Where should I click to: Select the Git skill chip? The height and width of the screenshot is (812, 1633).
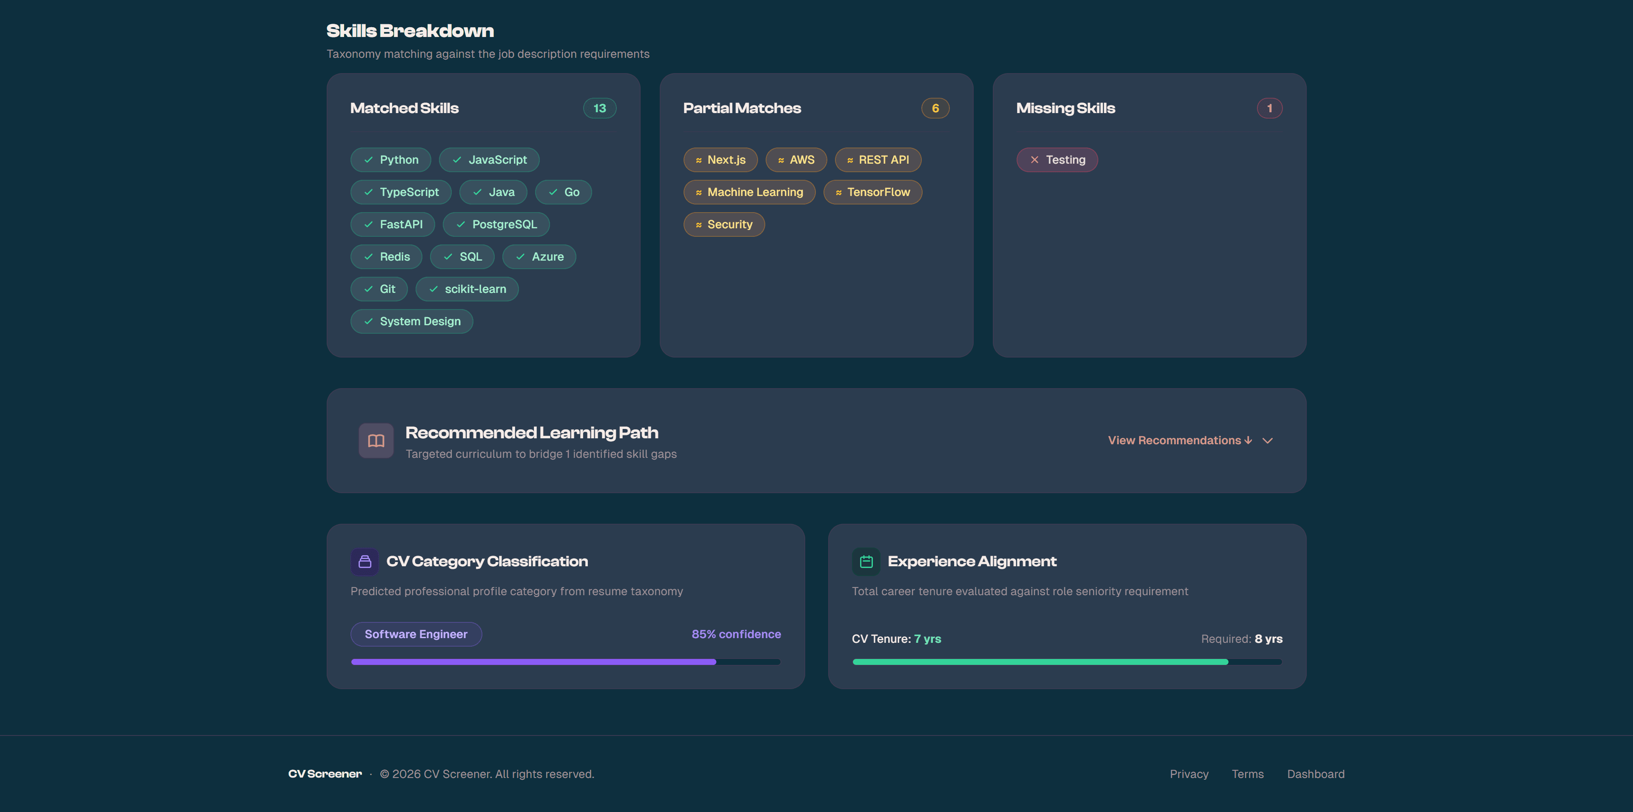pos(379,289)
